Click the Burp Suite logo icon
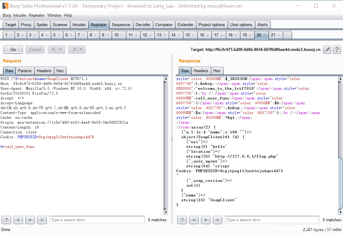 tap(5, 6)
